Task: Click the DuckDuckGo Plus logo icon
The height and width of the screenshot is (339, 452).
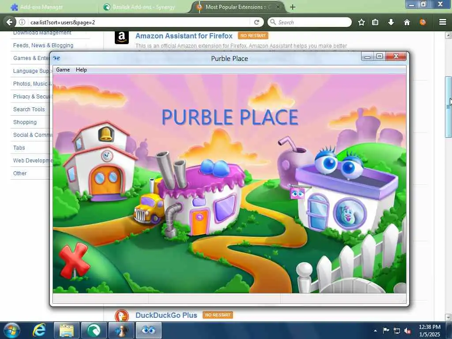Action: pyautogui.click(x=122, y=316)
